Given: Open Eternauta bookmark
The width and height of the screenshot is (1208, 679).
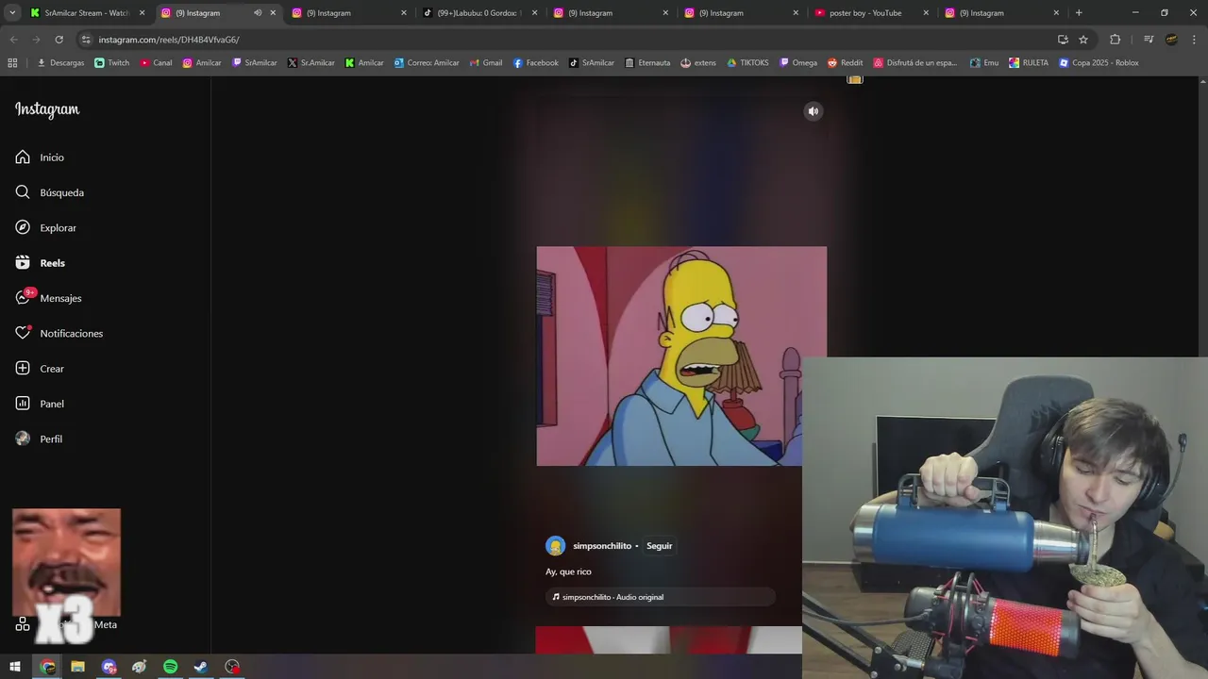Looking at the screenshot, I should coord(646,63).
